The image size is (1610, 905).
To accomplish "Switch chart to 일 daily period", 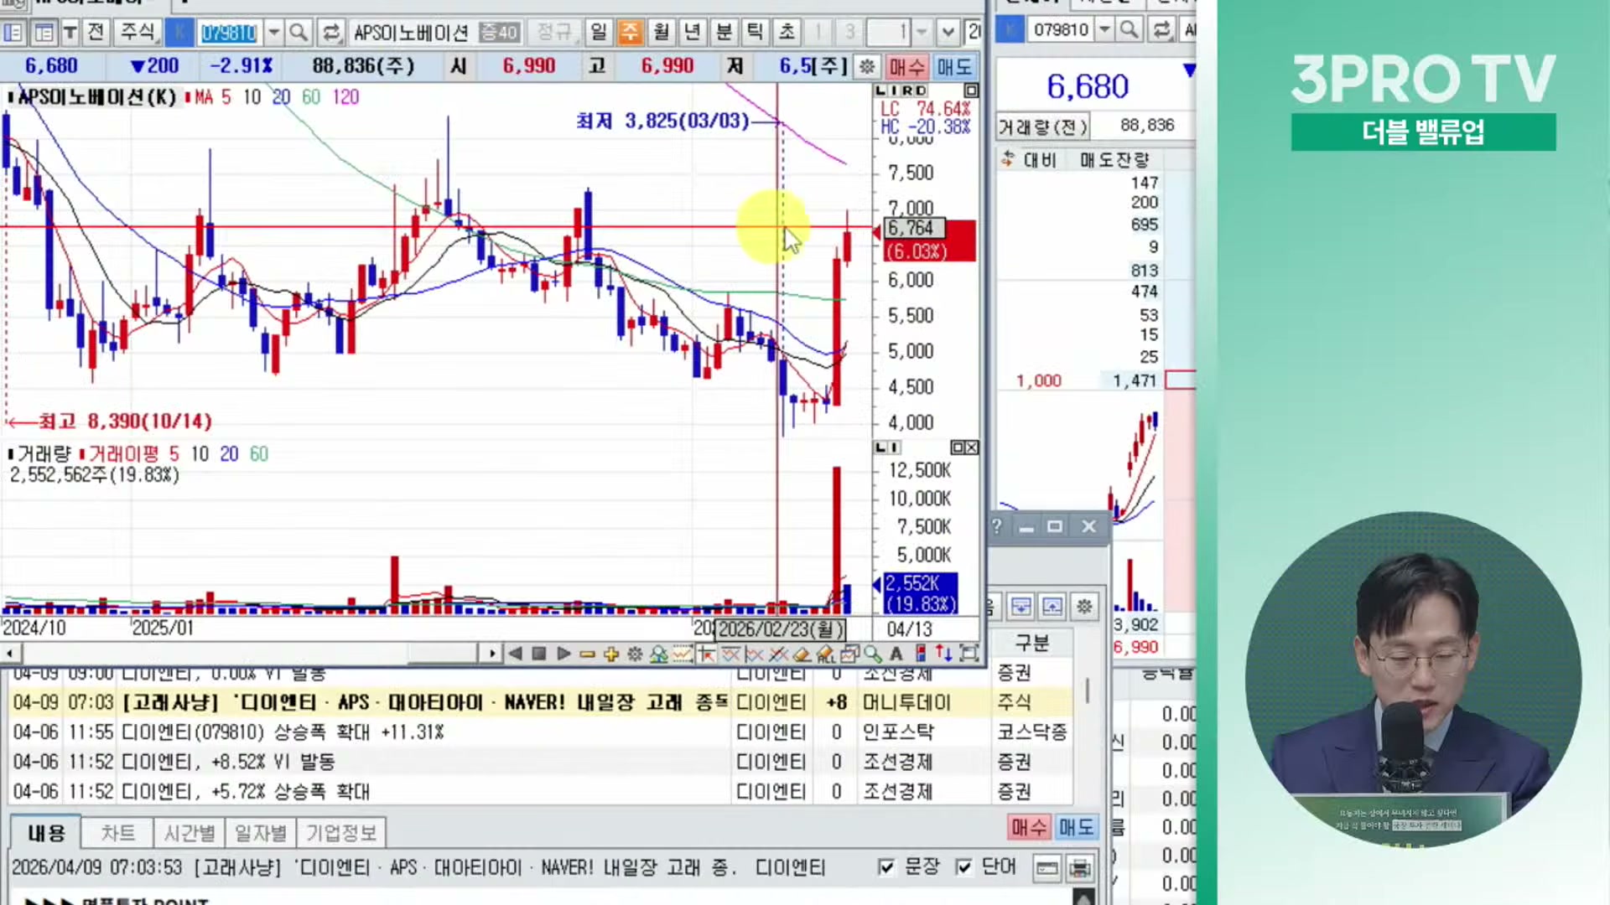I will click(598, 33).
